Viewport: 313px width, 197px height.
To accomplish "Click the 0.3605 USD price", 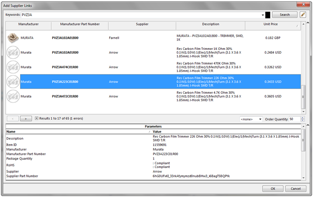I will [x=273, y=96].
